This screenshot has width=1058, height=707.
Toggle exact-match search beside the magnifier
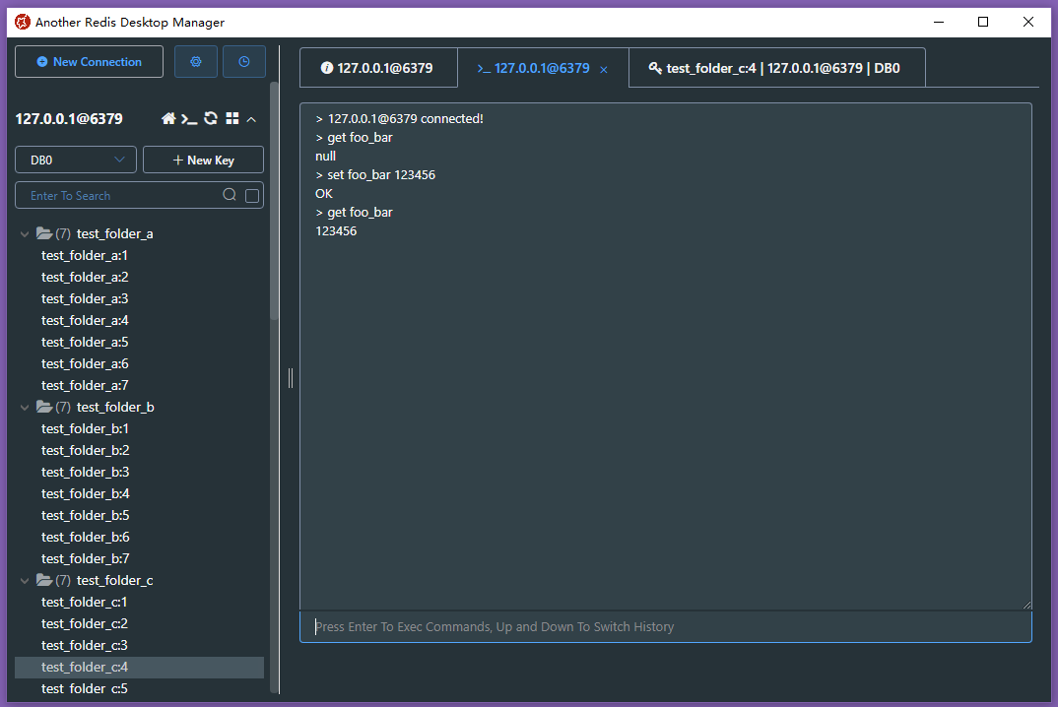(251, 195)
